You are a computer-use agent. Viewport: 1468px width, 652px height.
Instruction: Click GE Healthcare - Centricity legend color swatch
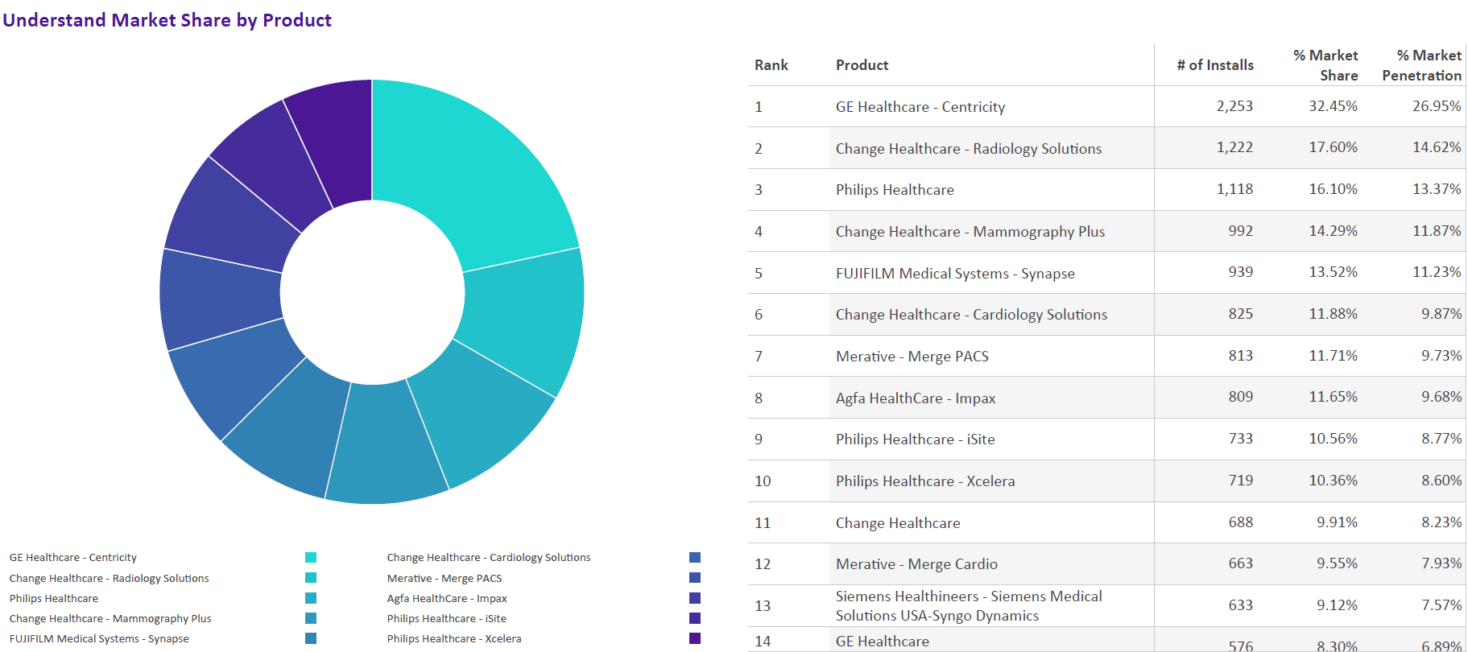point(311,558)
